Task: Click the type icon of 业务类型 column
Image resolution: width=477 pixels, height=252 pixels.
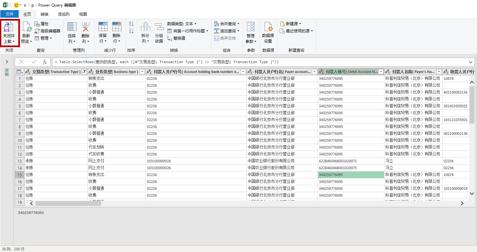Action: (91, 72)
